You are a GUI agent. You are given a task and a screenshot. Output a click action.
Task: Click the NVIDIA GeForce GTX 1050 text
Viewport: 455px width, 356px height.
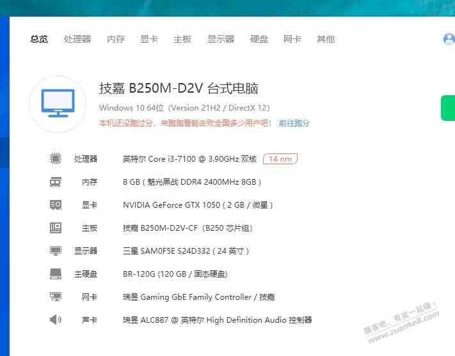tap(198, 205)
